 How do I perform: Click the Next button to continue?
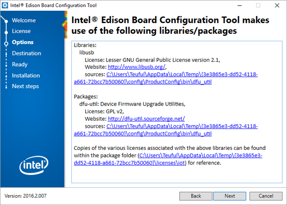[x=230, y=196]
